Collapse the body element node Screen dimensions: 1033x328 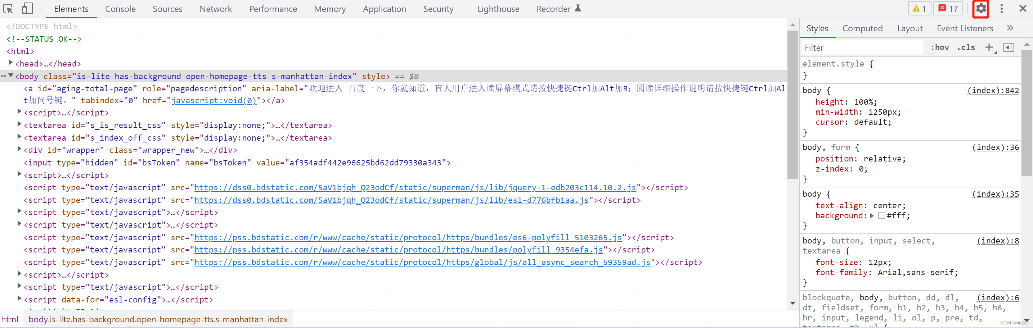click(11, 75)
